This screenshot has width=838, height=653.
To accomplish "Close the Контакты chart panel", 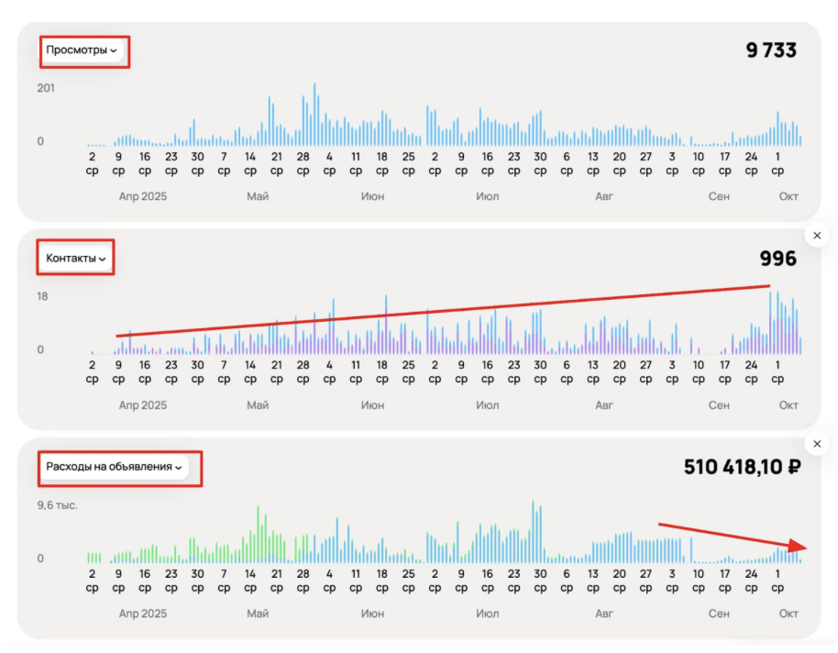I will pos(817,236).
